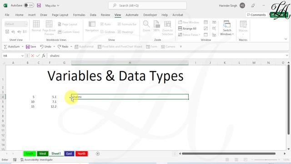Screen dimensions: 291x164
Task: Click Accessibility: Investigate in status bar
Action: [36, 160]
